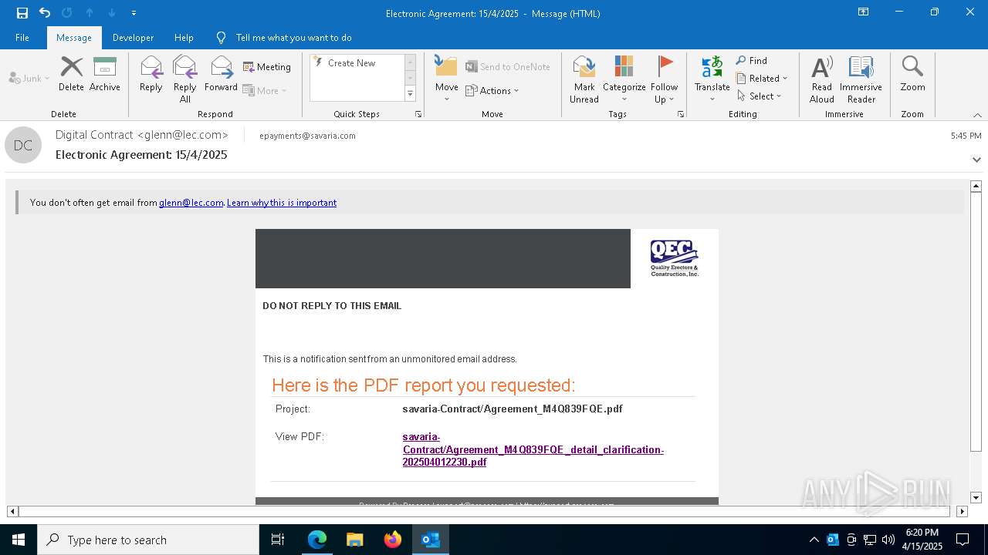Open Quick Steps dialog launcher
Viewport: 988px width, 555px height.
[418, 114]
